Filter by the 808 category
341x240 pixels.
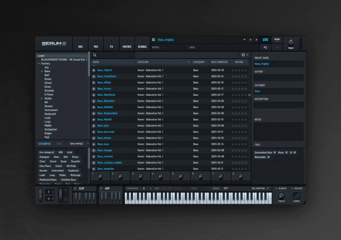pos(61,152)
